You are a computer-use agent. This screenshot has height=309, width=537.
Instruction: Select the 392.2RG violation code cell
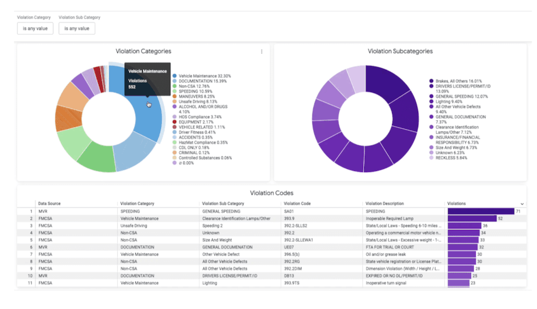(x=321, y=261)
